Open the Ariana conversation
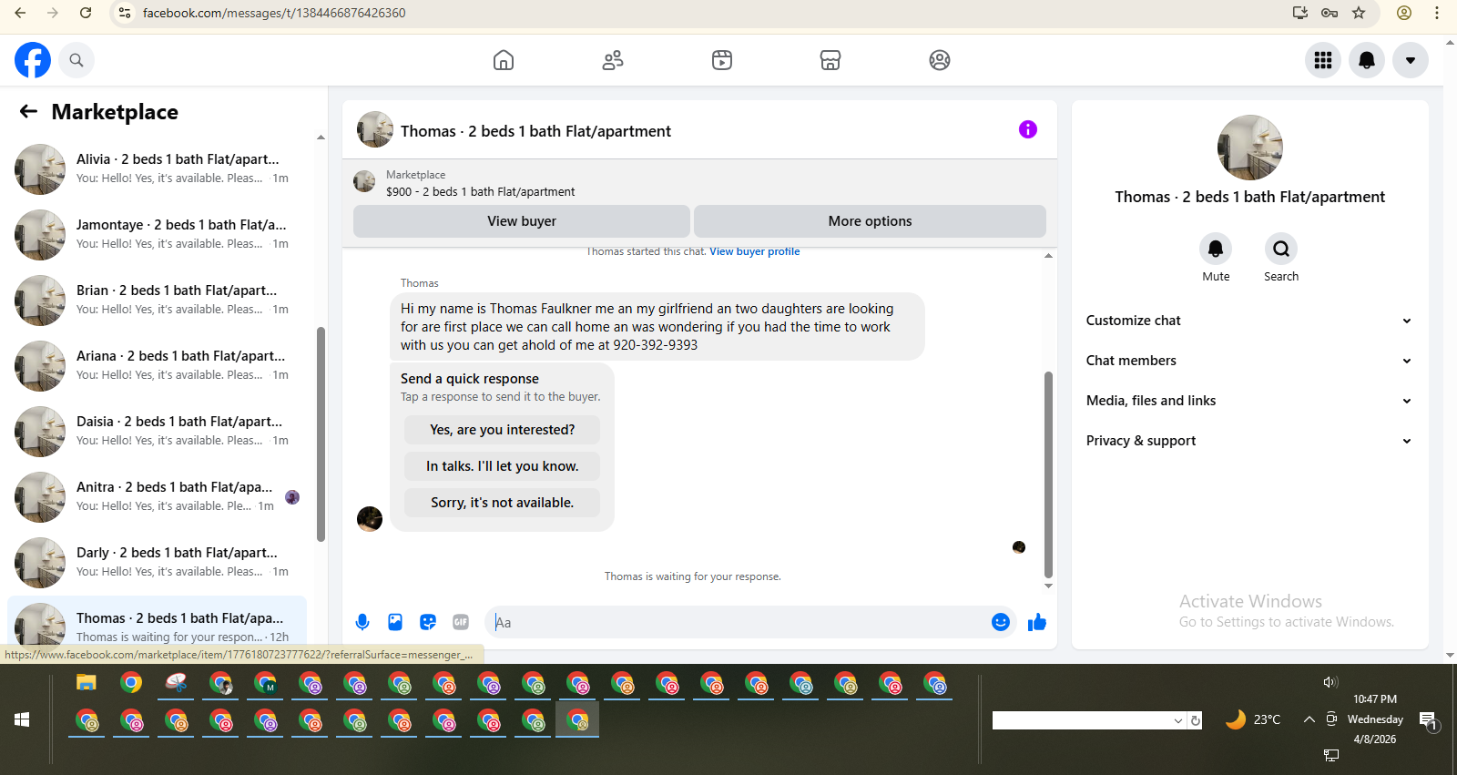 point(157,366)
